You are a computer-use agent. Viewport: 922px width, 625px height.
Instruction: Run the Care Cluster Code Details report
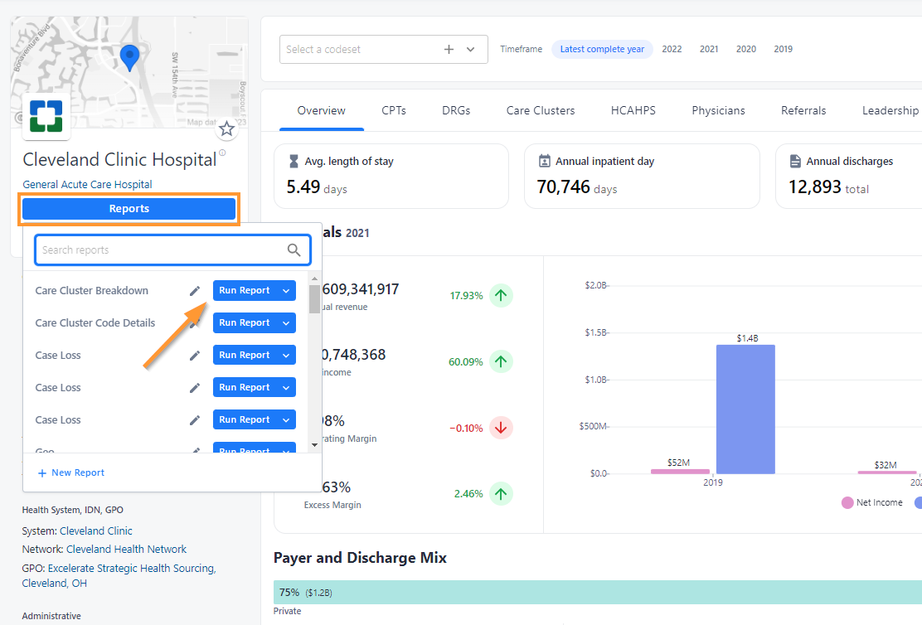tap(245, 322)
